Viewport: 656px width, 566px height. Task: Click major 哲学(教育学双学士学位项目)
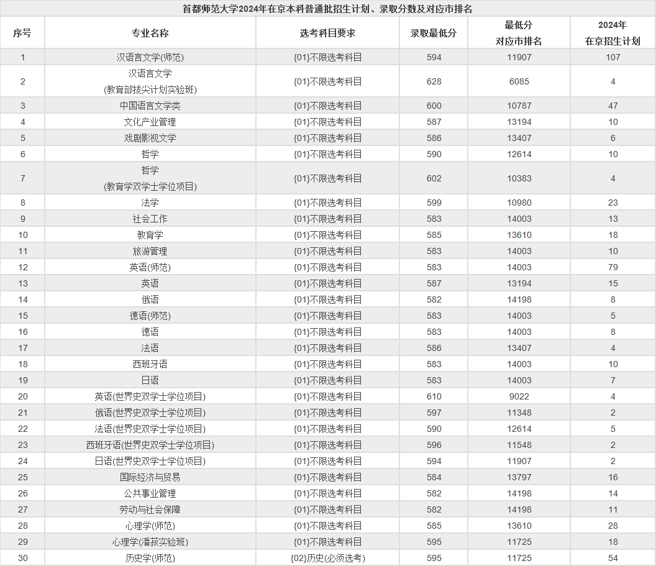point(150,179)
